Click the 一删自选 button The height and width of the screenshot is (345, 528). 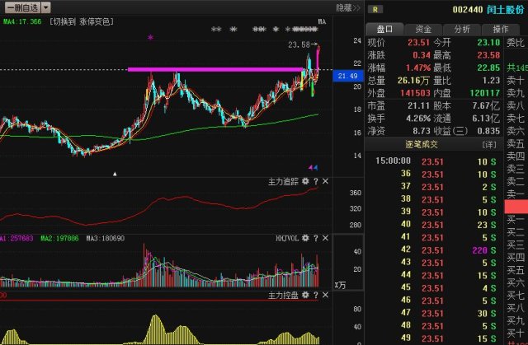pyautogui.click(x=22, y=7)
